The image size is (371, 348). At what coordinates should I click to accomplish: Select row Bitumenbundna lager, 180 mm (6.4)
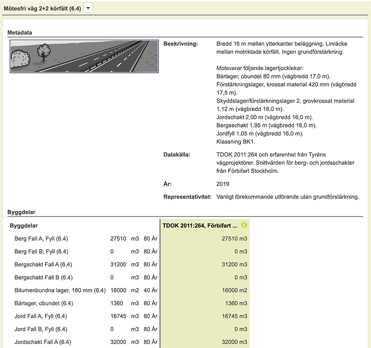click(x=86, y=290)
